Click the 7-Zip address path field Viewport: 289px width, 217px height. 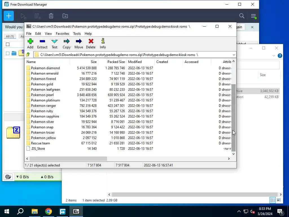[x=133, y=55]
